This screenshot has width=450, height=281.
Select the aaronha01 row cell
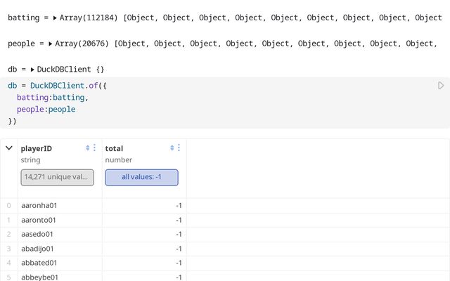(39, 205)
